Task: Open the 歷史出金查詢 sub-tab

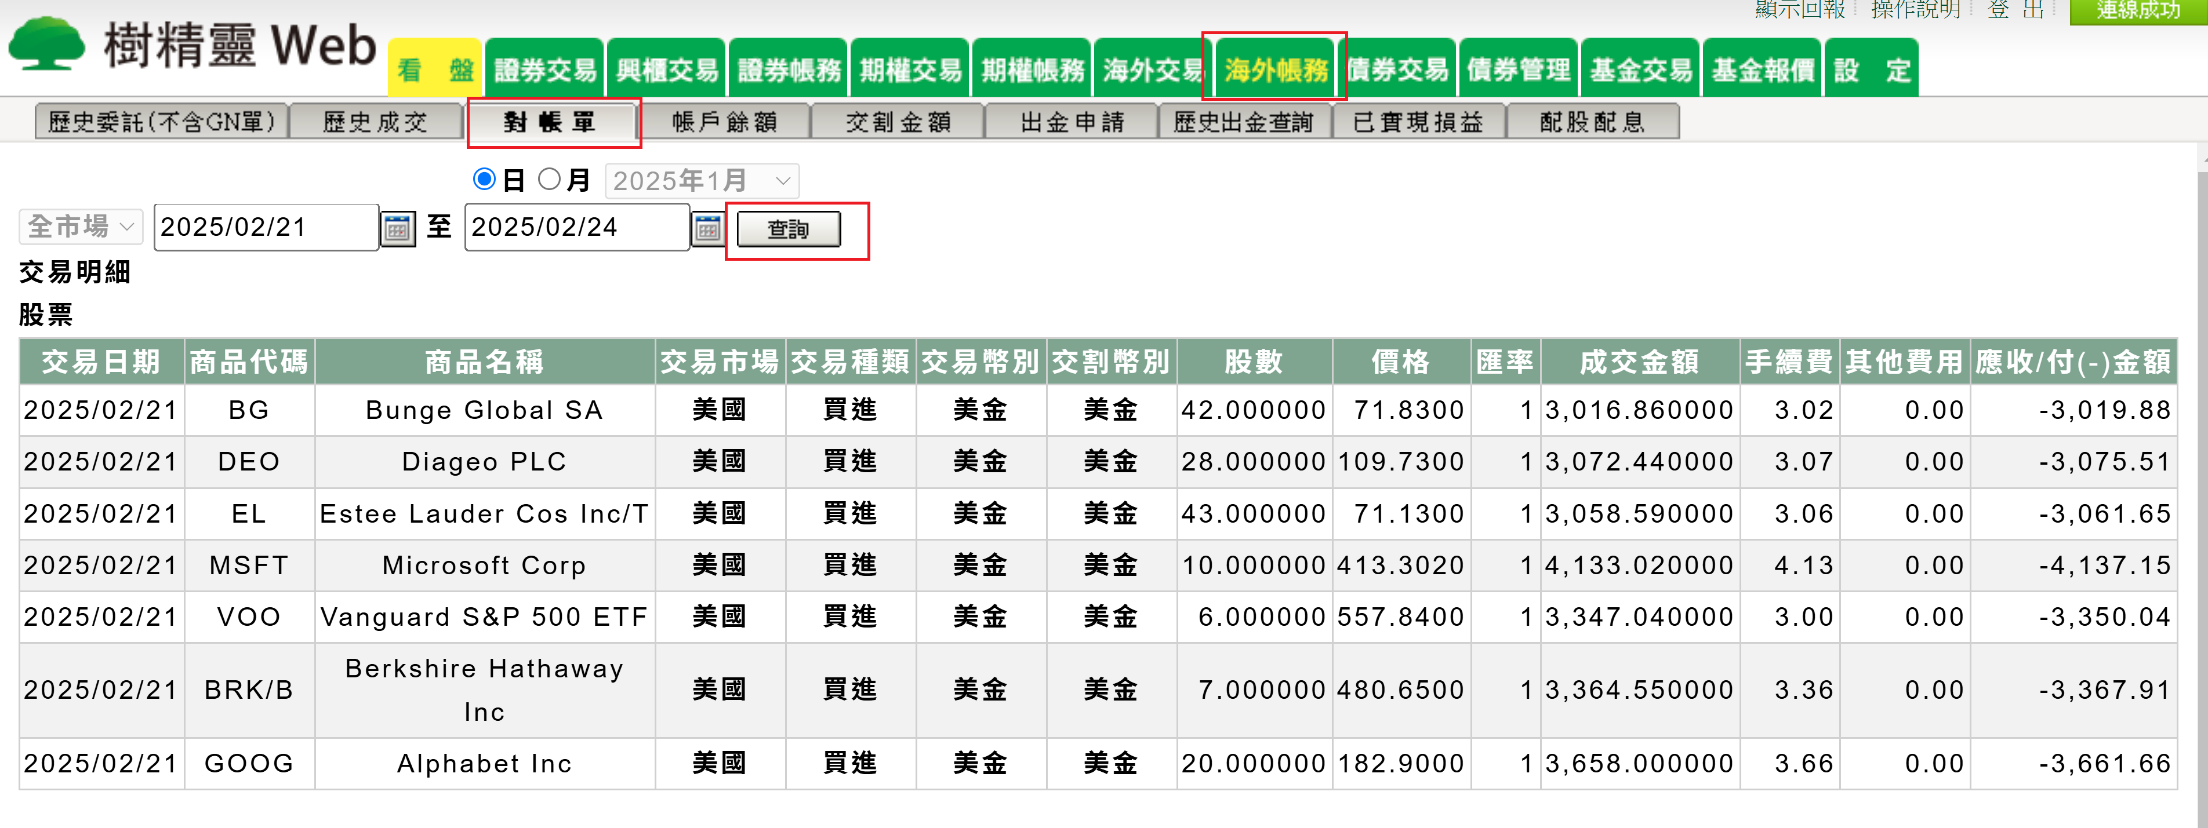Action: point(1244,122)
